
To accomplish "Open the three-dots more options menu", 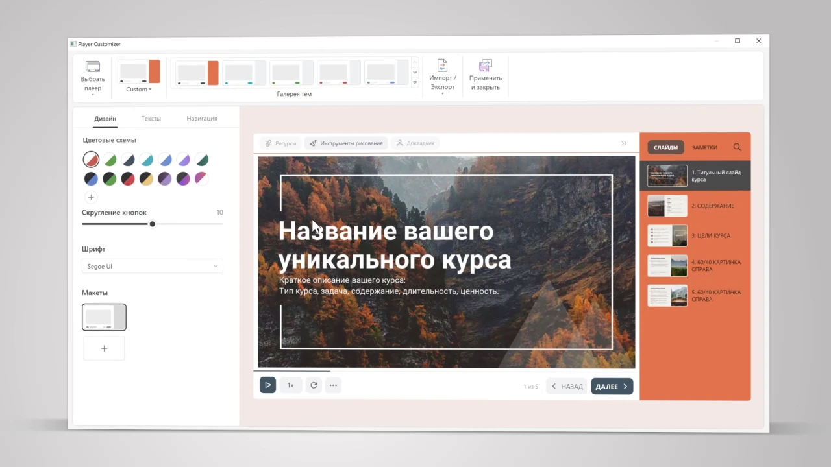I will click(333, 385).
